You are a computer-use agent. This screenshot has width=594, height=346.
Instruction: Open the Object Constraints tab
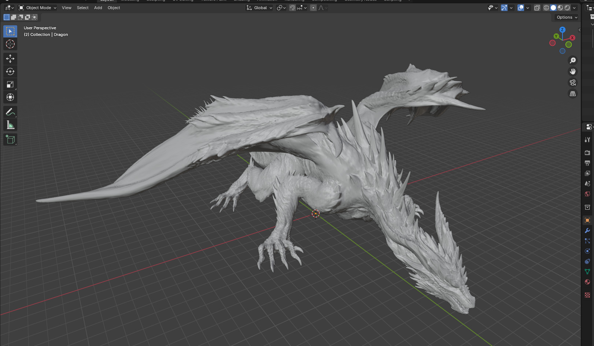[x=587, y=261]
